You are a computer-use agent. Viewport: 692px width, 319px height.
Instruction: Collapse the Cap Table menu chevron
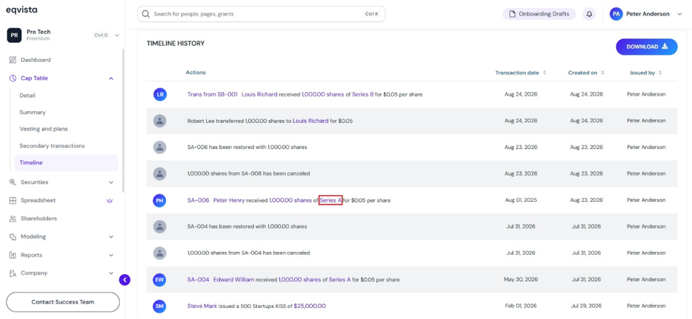[110, 78]
